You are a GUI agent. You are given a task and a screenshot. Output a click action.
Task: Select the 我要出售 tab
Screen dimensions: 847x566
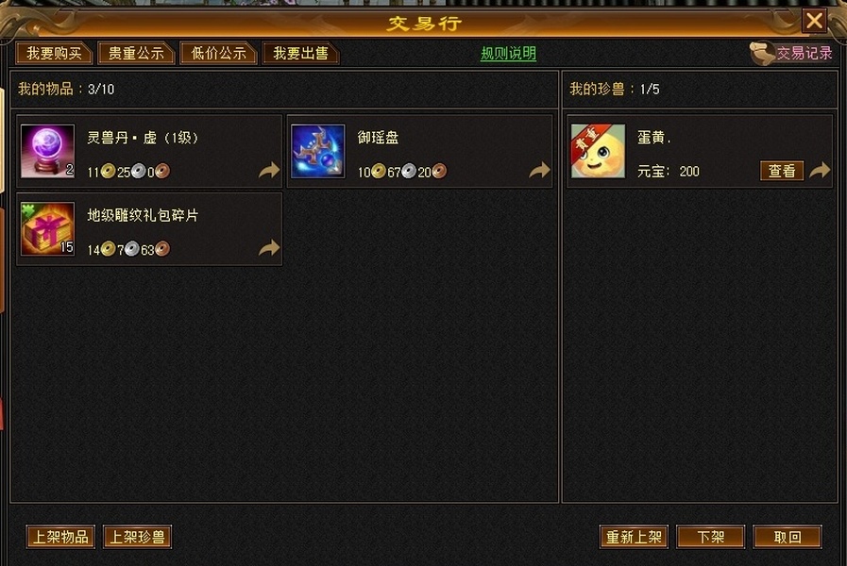tap(300, 54)
